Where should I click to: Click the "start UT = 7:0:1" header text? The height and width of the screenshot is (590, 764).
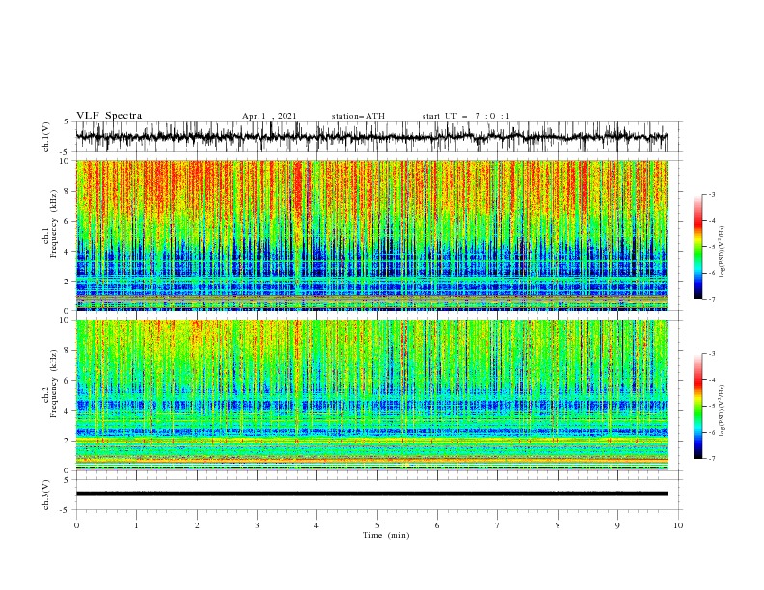466,116
